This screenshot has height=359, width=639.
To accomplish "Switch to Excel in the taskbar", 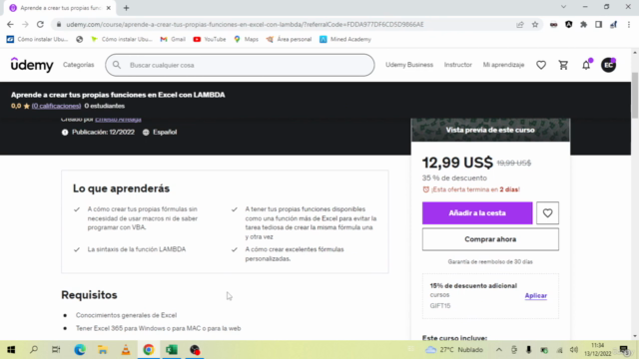I will [172, 350].
